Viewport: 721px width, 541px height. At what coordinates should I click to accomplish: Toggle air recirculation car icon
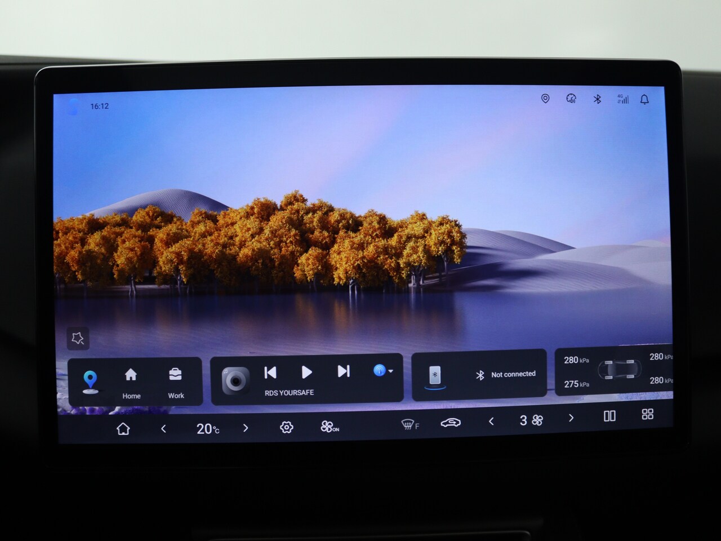(x=450, y=423)
